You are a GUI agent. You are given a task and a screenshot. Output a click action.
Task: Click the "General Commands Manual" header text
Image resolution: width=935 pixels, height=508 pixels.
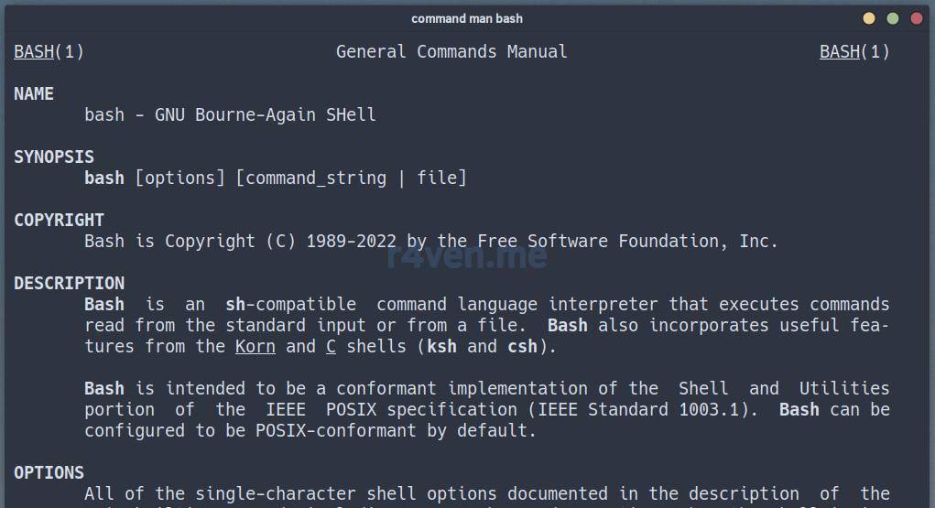point(451,52)
